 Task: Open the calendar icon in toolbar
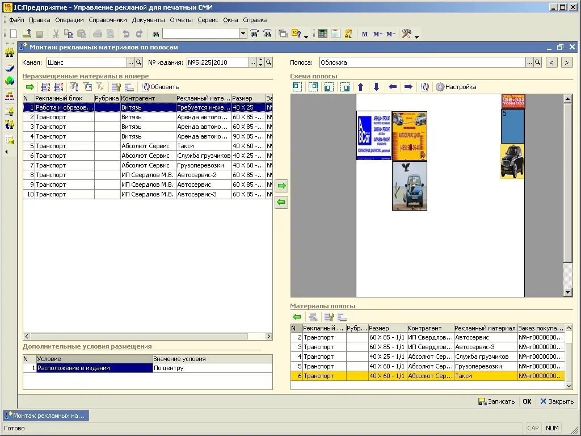pyautogui.click(x=336, y=33)
